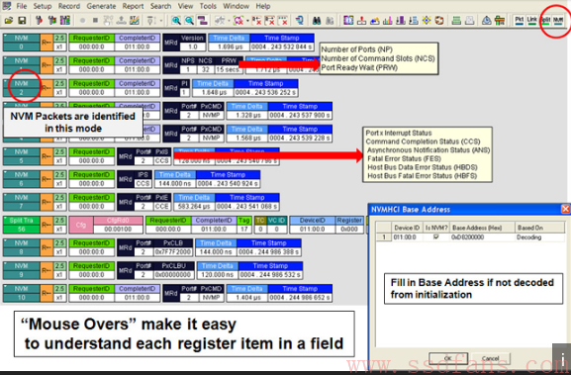Click the binoculars Find icon
571x375 pixels.
tap(317, 20)
